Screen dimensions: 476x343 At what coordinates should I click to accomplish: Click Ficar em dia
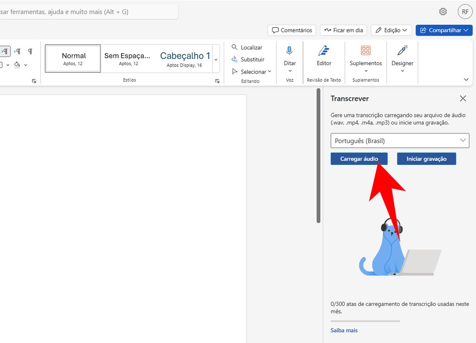click(343, 30)
